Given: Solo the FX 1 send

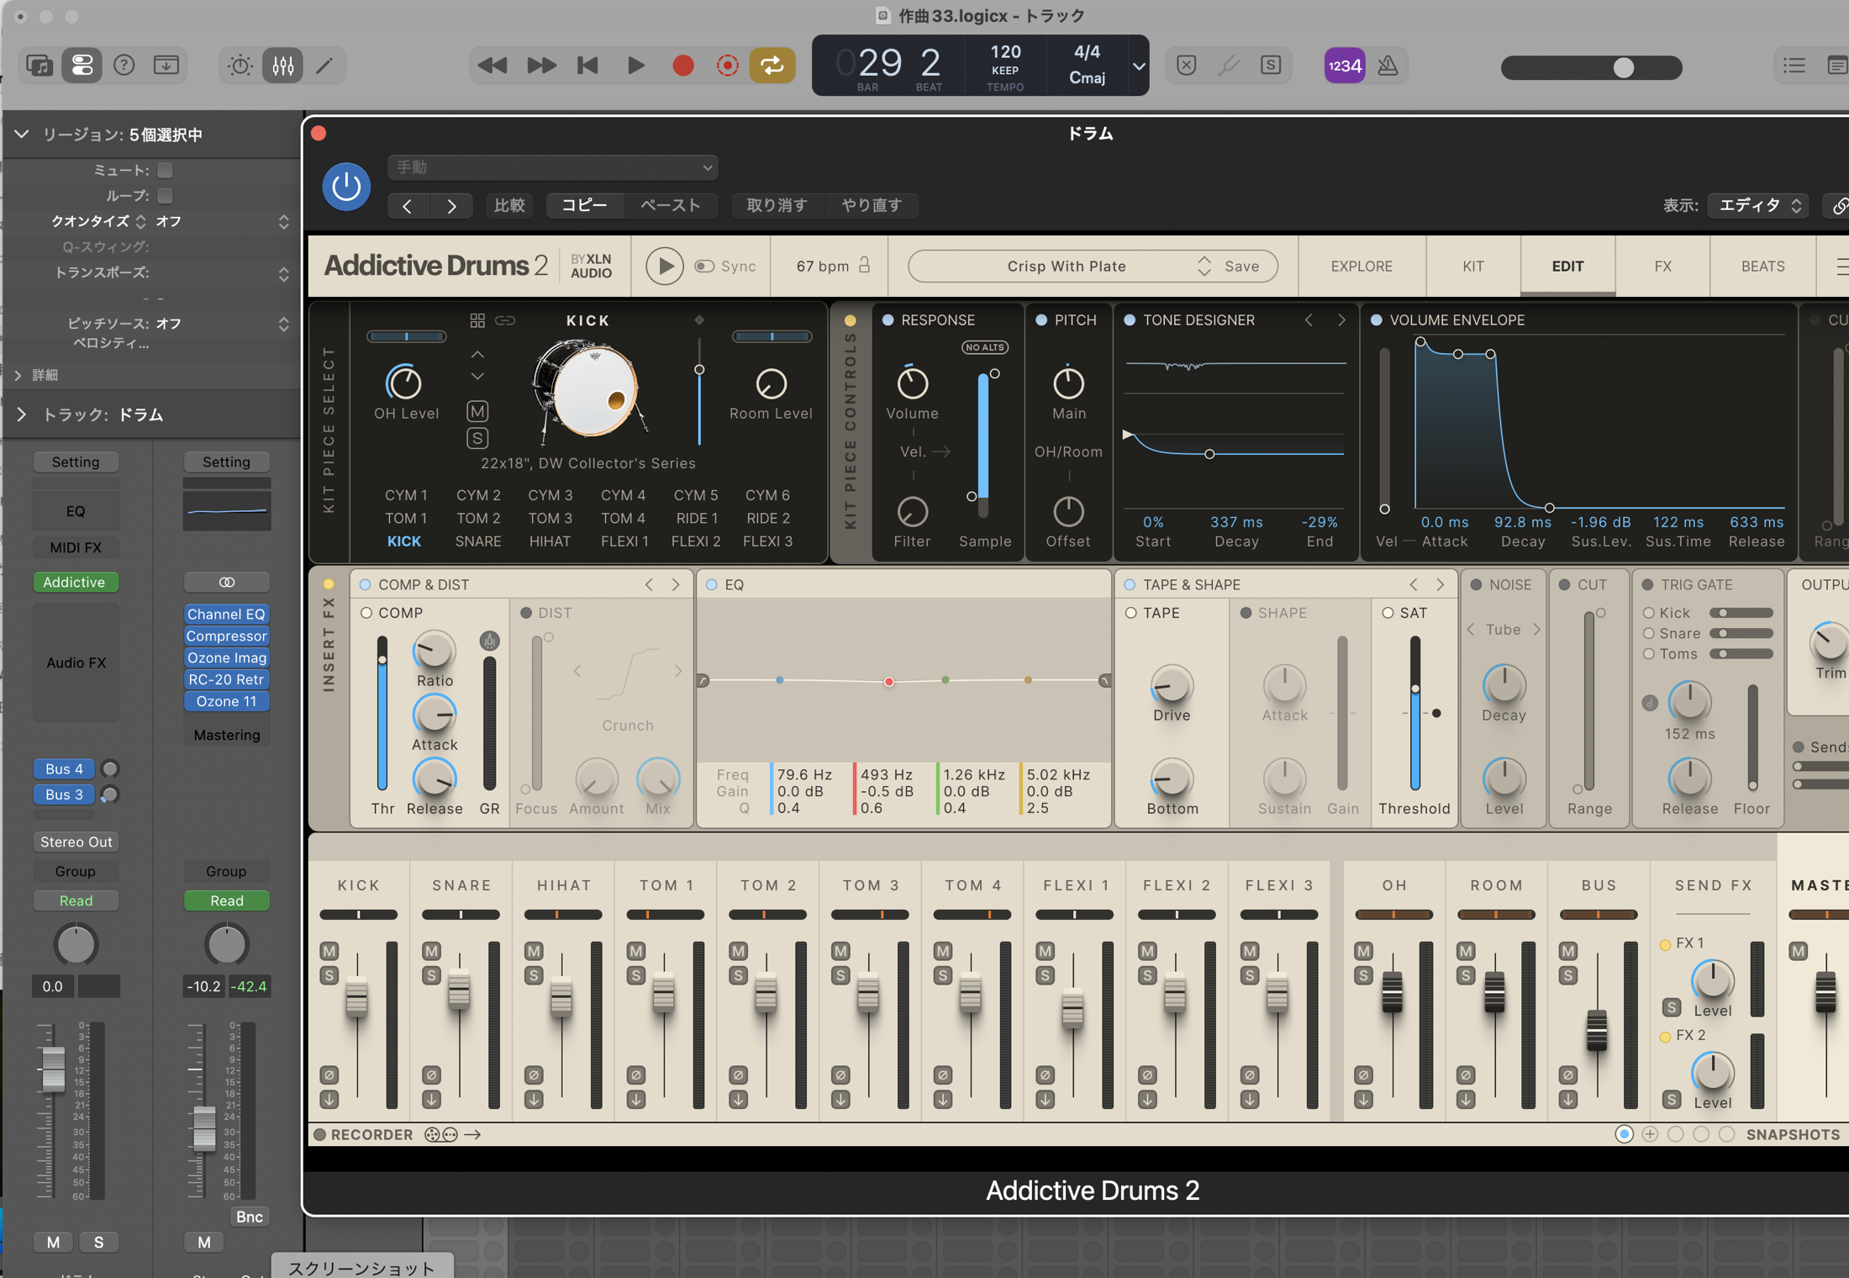Looking at the screenshot, I should coord(1672,1006).
